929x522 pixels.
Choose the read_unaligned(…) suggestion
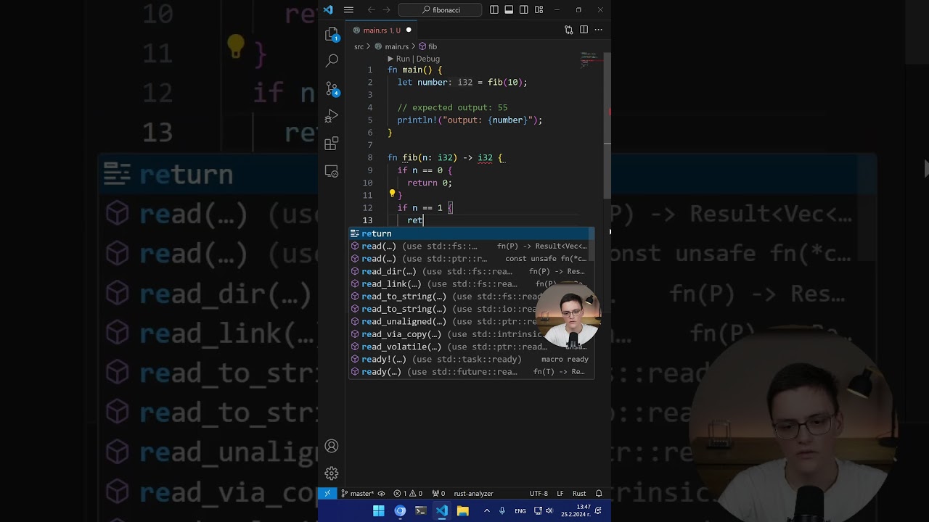[469, 321]
